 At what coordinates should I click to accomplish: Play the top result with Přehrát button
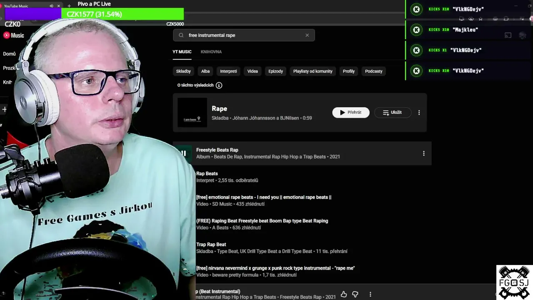tap(351, 112)
